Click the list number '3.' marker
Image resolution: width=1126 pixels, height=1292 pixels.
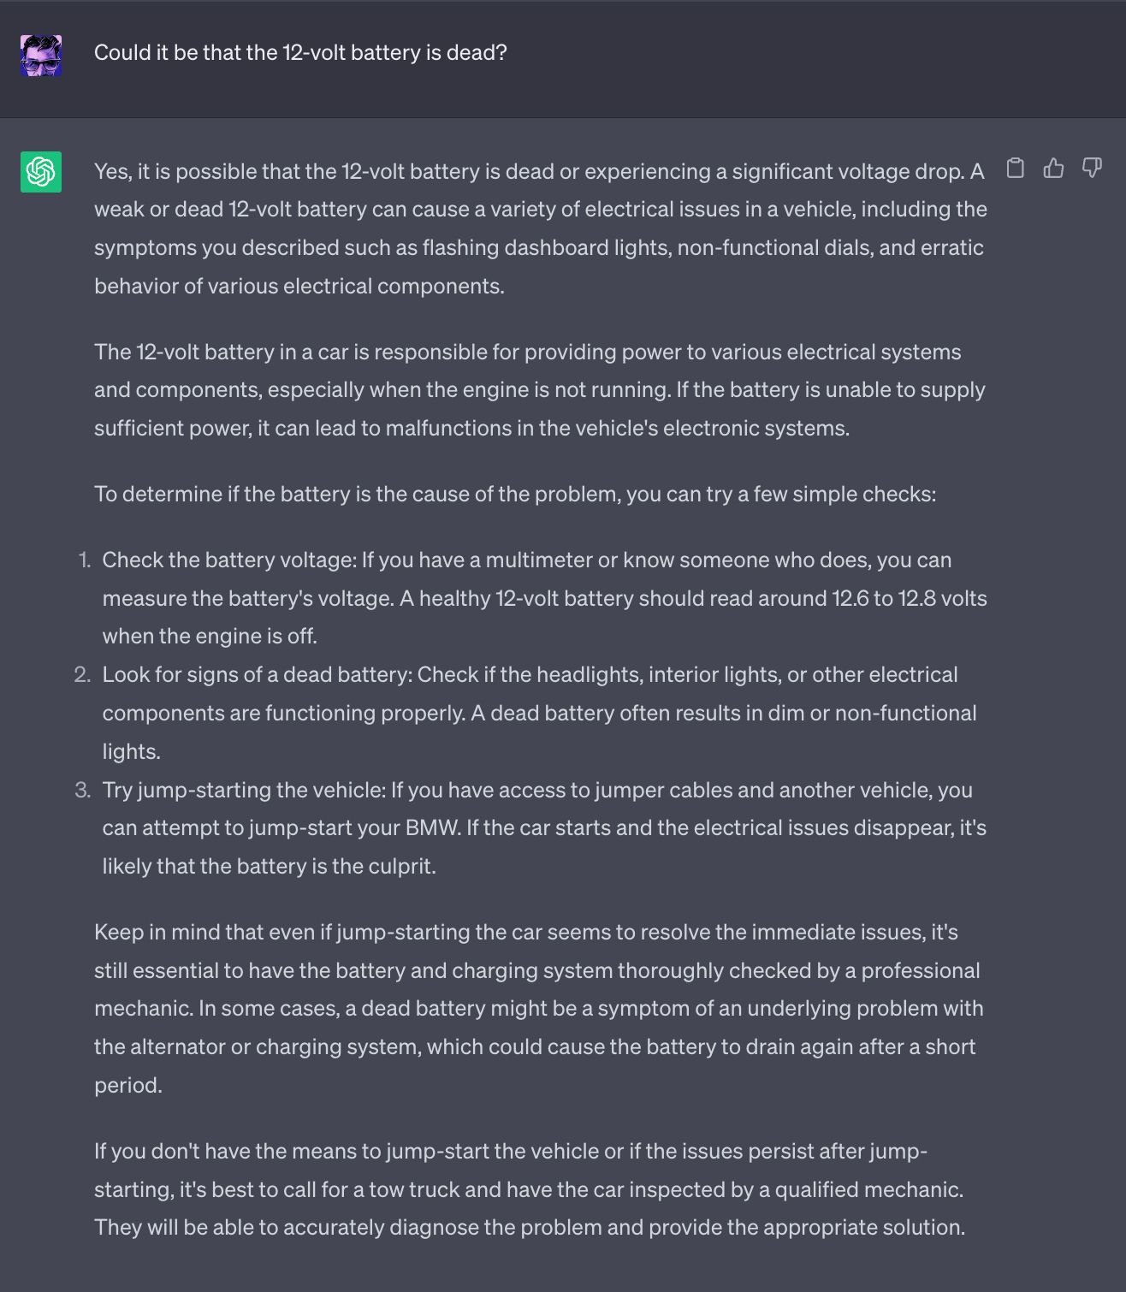click(x=82, y=791)
